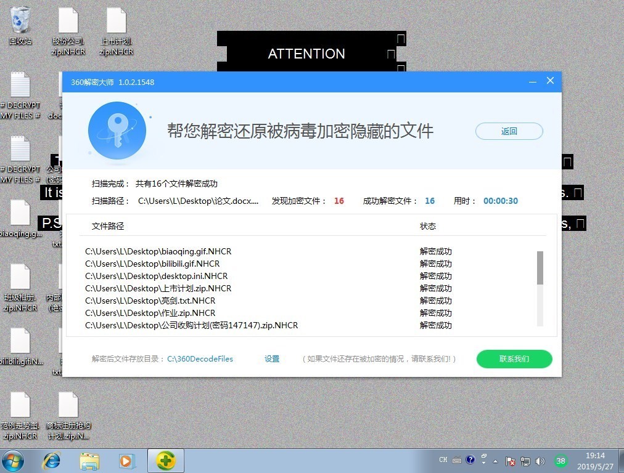Select the 范例走势图.zip.NHCR desktop file icon
The height and width of the screenshot is (473, 624).
click(x=20, y=416)
